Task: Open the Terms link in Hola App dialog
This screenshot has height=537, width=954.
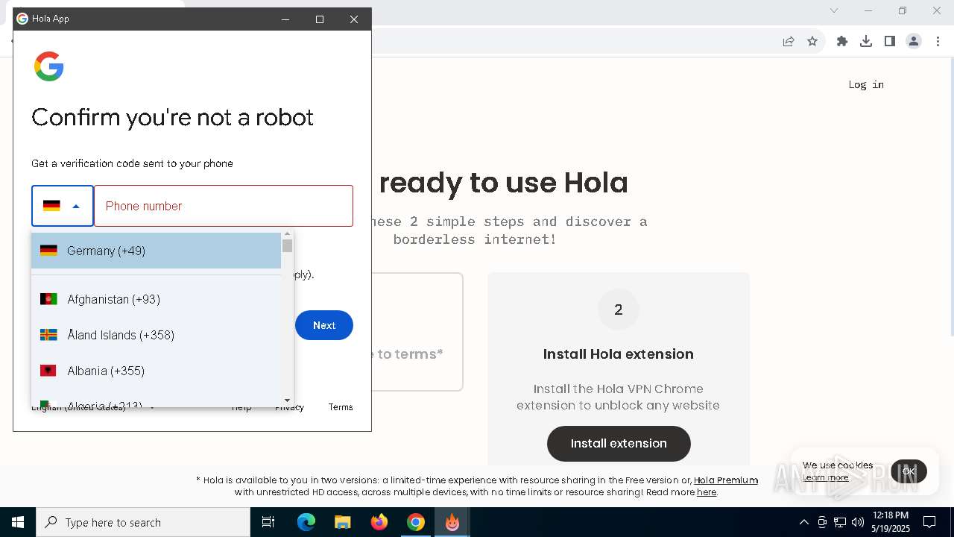Action: pyautogui.click(x=341, y=407)
